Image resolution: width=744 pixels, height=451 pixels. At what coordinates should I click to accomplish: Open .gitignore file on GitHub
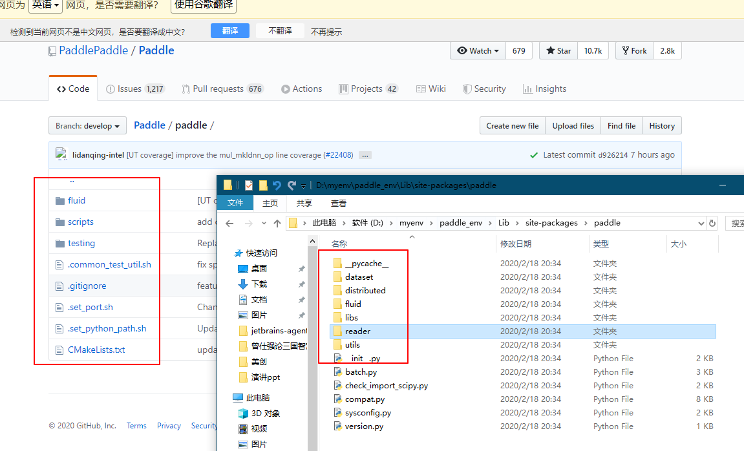[x=87, y=286]
